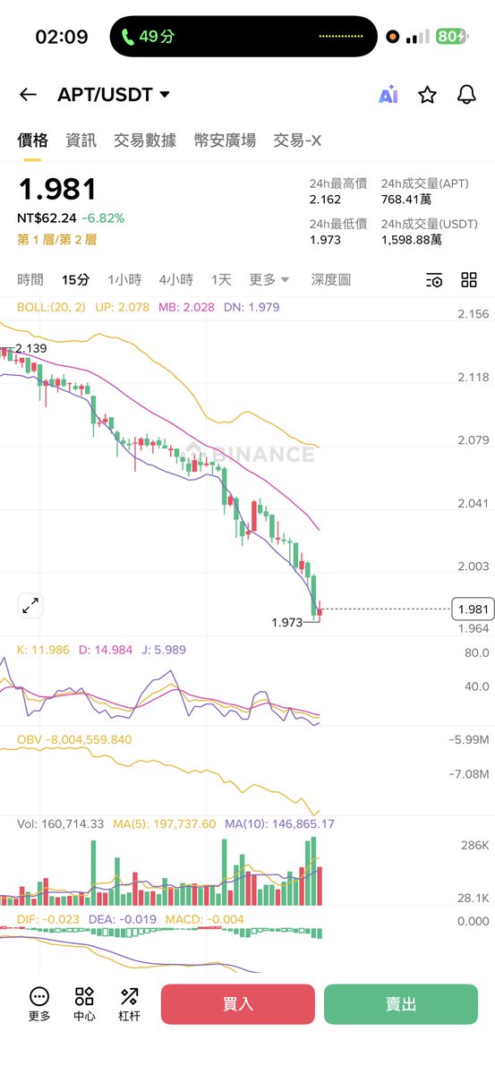Add APT/USDT to favorites star
Viewport: 495px width, 1074px height.
pyautogui.click(x=427, y=95)
